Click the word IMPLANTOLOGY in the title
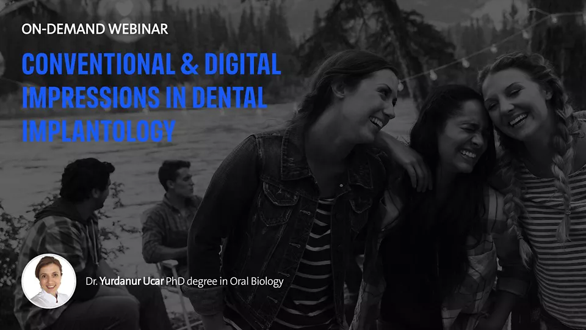This screenshot has height=330, width=586. [x=99, y=130]
